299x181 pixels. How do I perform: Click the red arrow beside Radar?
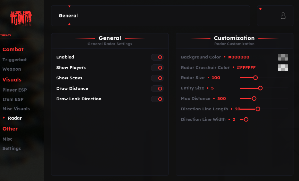[4, 118]
